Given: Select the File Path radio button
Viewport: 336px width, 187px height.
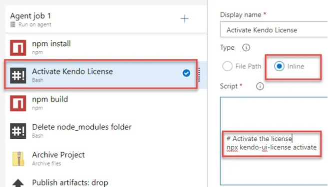Looking at the screenshot, I should point(227,66).
